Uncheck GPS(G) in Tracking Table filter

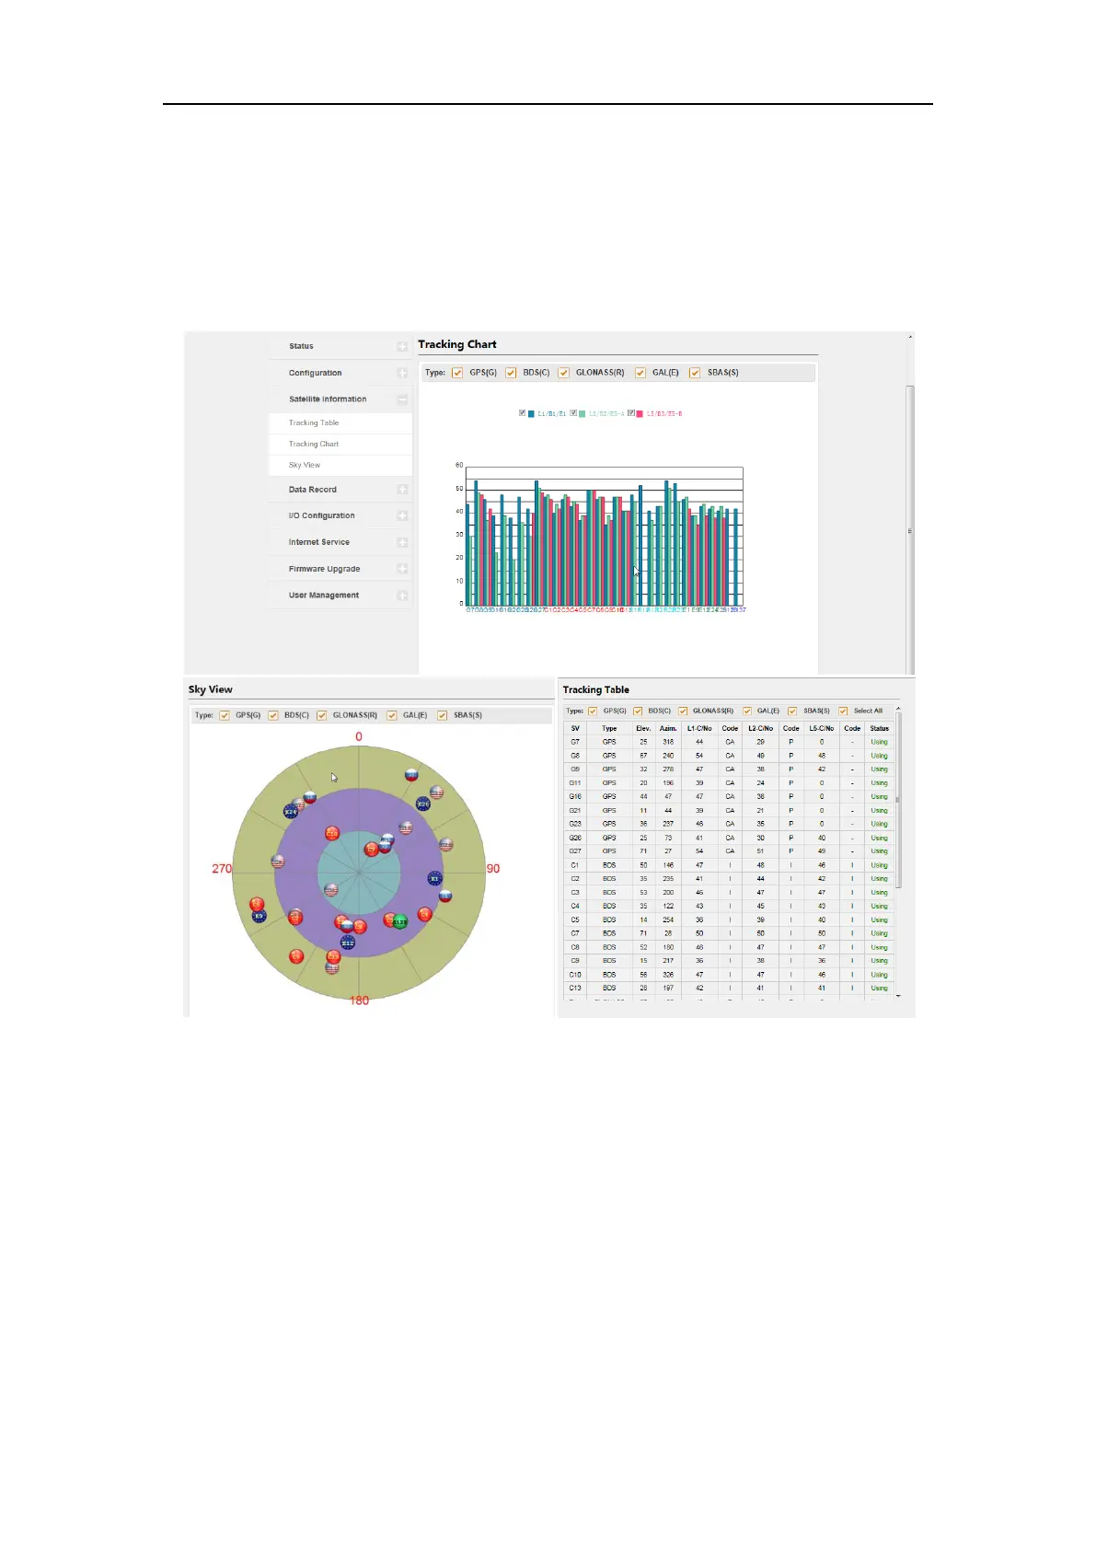593,711
